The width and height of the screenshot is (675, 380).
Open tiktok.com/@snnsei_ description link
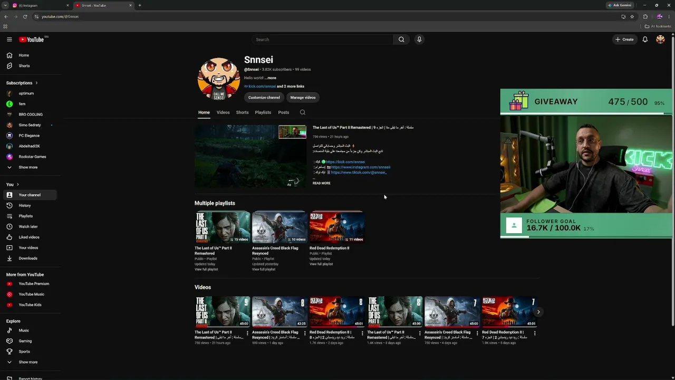(359, 173)
